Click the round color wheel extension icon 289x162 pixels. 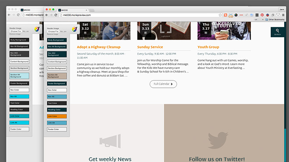[236, 15]
